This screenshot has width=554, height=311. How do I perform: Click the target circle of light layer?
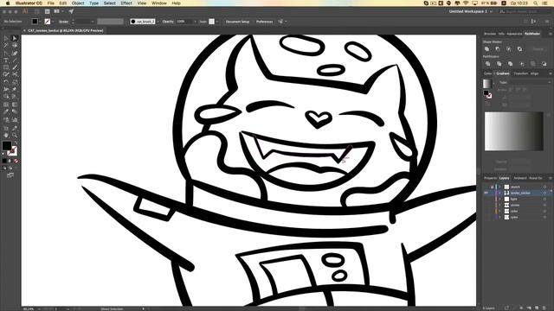click(544, 199)
